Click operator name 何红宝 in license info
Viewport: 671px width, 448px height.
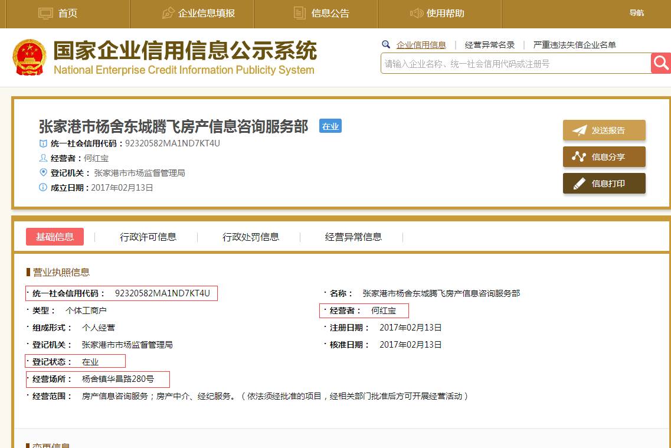pos(384,310)
